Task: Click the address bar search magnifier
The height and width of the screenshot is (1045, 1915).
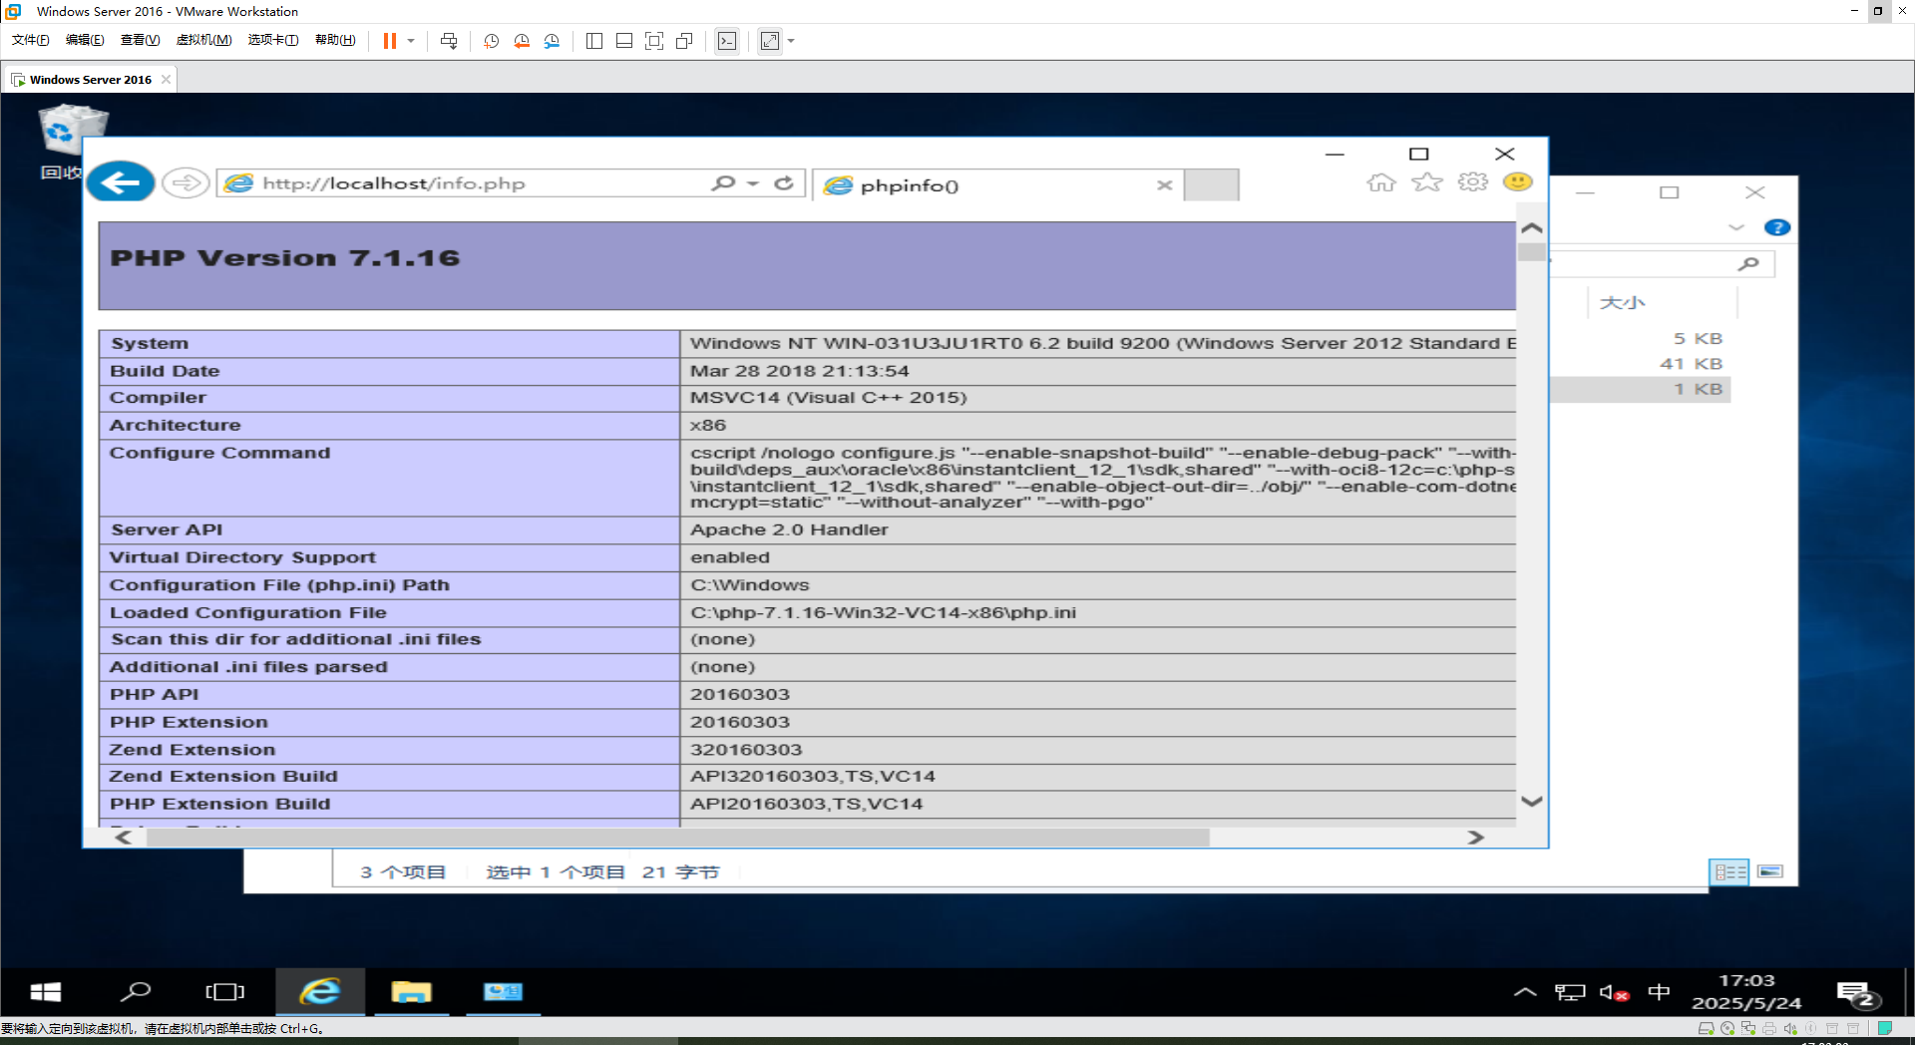Action: coord(723,183)
